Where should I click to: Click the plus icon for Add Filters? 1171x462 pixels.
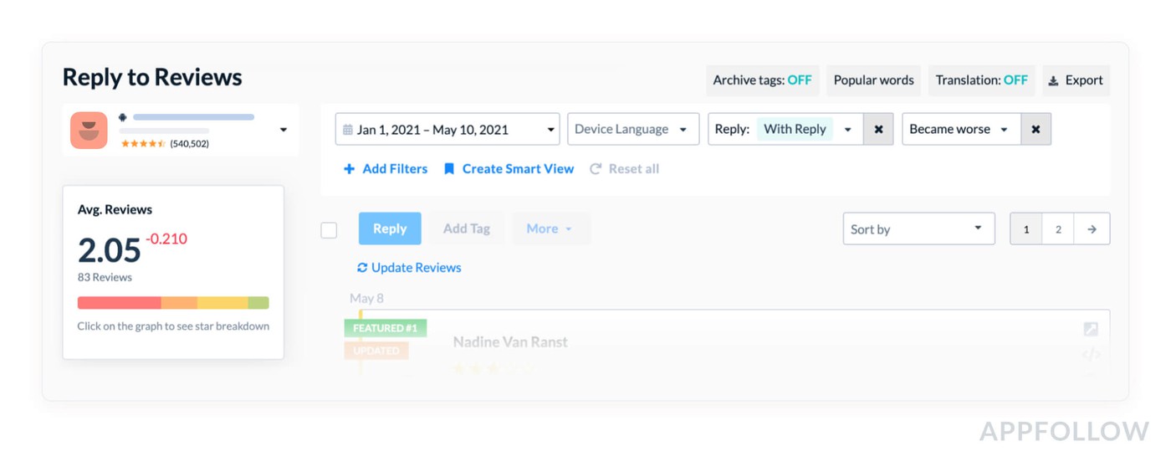click(x=349, y=169)
